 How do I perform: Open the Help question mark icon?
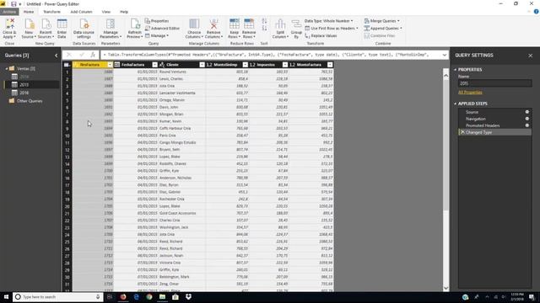pyautogui.click(x=537, y=12)
